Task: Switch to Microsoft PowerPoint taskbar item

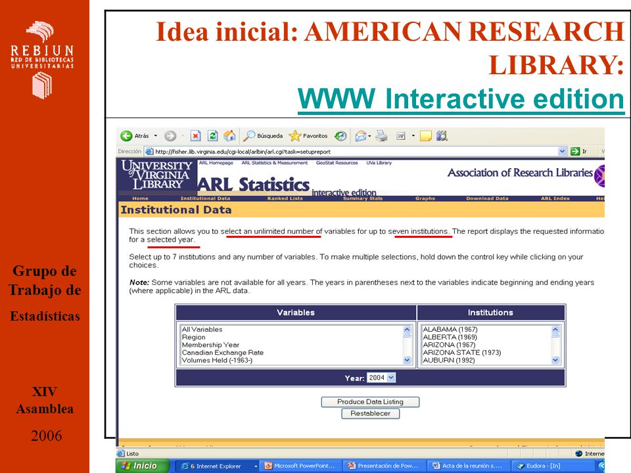Action: click(x=300, y=466)
